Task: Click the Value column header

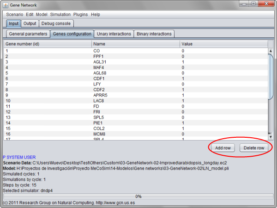Action: tap(223, 43)
